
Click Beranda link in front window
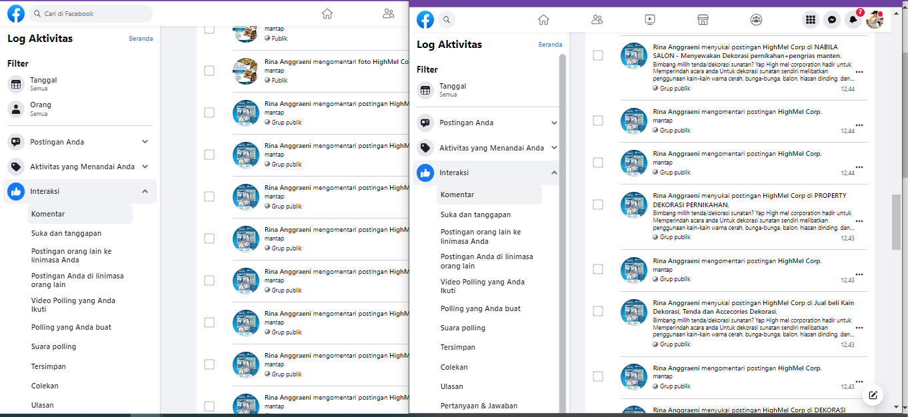550,45
